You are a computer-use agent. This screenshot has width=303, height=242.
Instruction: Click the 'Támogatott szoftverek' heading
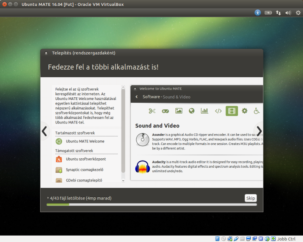tap(74, 151)
